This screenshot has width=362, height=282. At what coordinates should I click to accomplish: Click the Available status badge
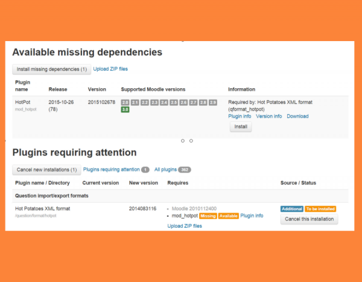coord(227,216)
